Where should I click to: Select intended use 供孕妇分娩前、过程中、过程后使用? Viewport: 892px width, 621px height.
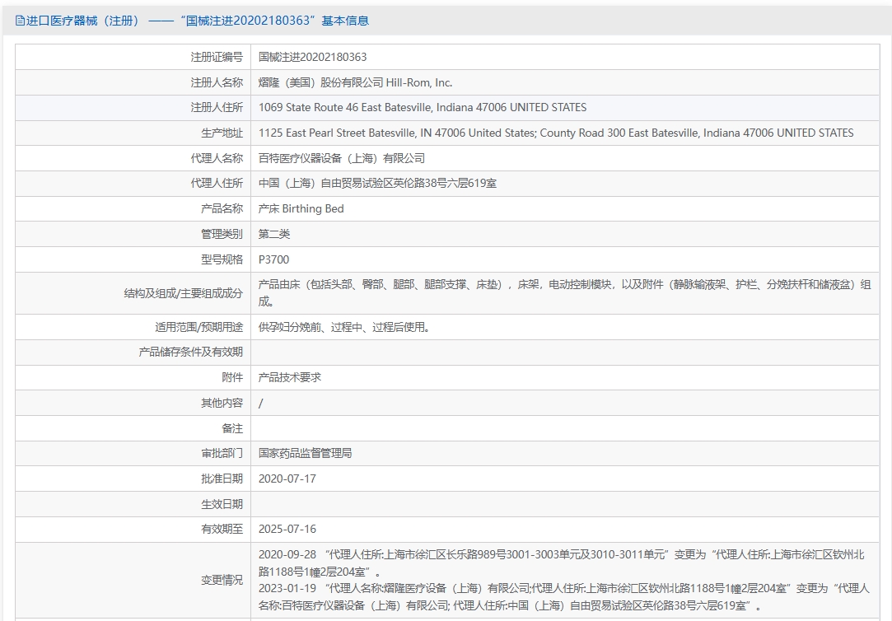coord(343,327)
